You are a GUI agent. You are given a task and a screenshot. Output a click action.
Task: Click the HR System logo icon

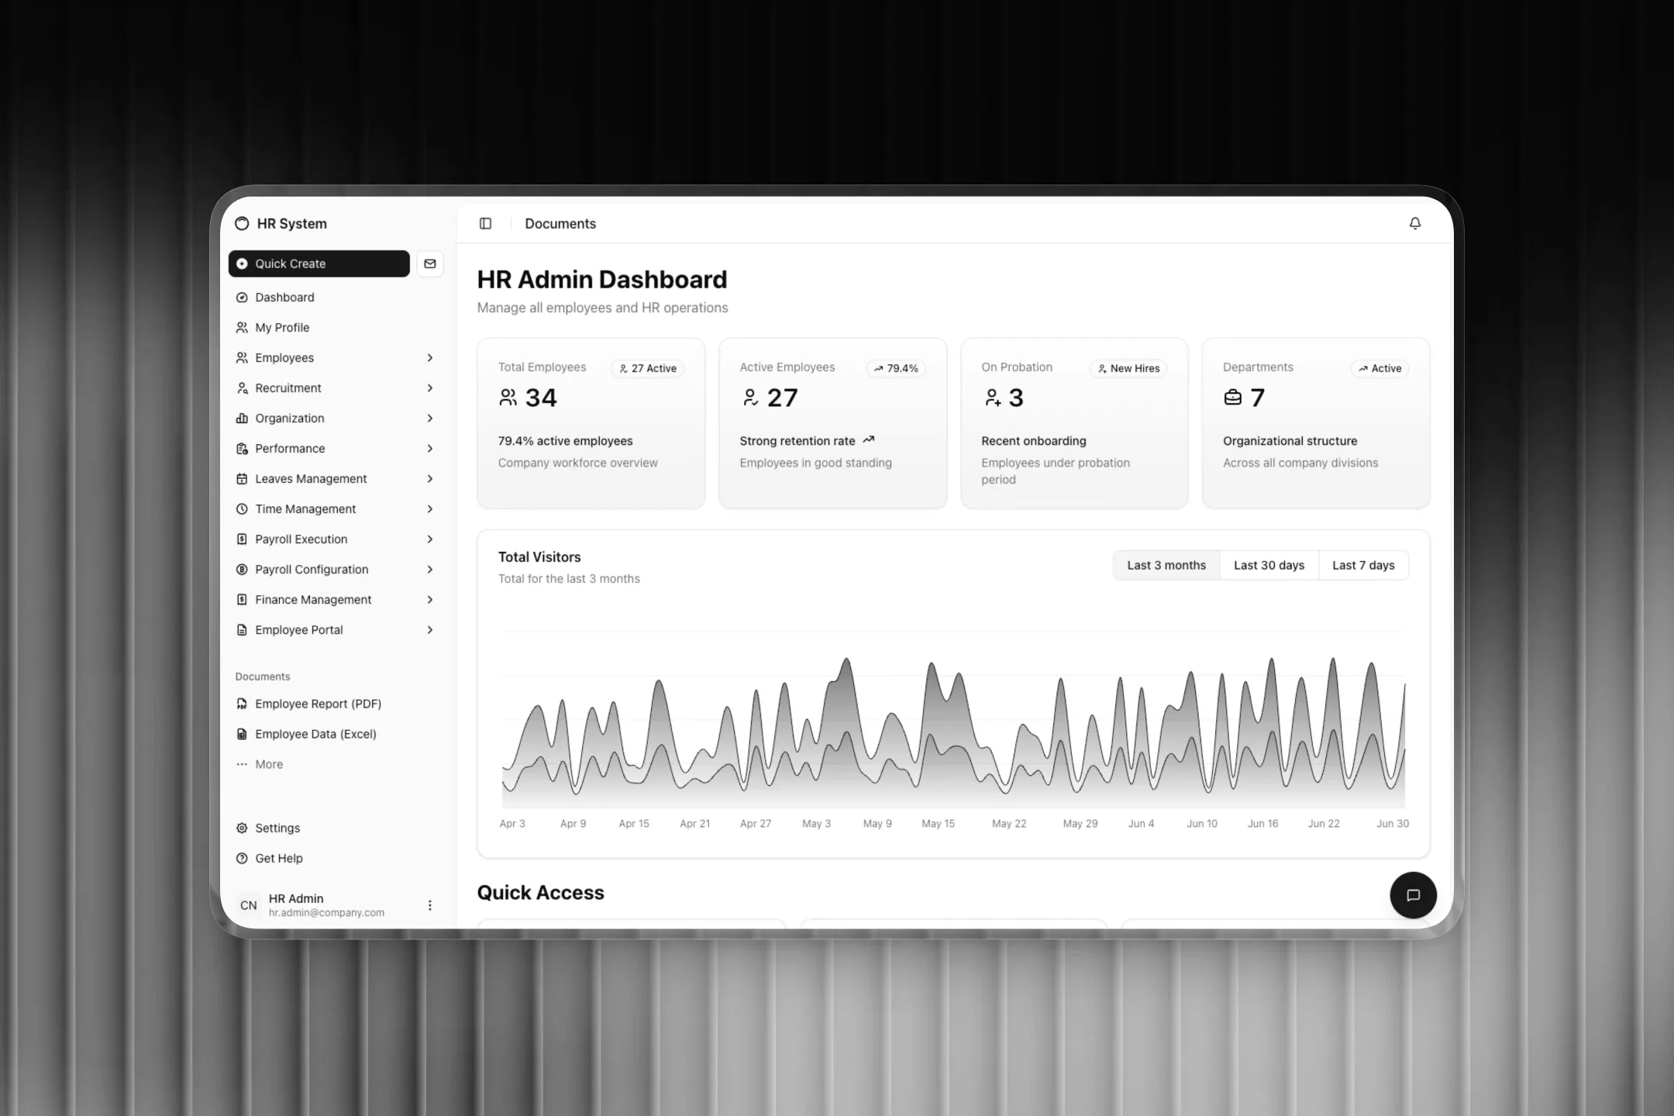(243, 223)
